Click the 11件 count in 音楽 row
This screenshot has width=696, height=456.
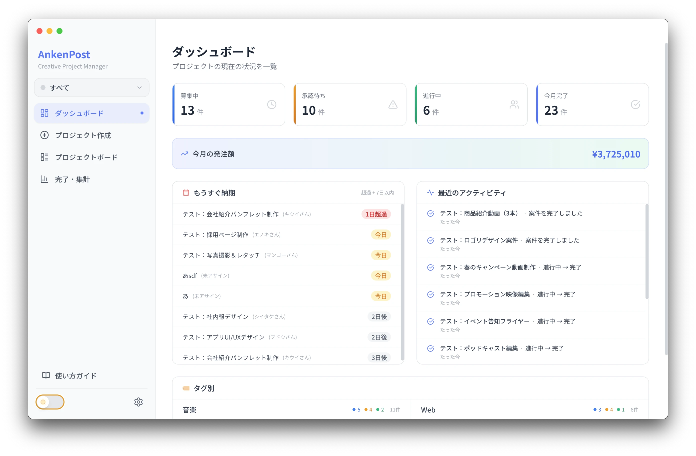coord(395,409)
